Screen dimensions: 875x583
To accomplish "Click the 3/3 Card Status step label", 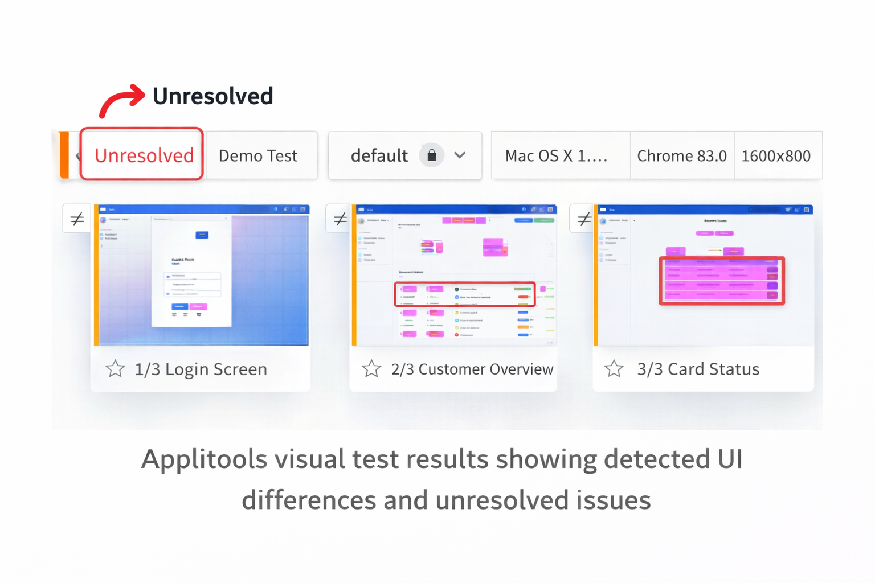I will 698,369.
